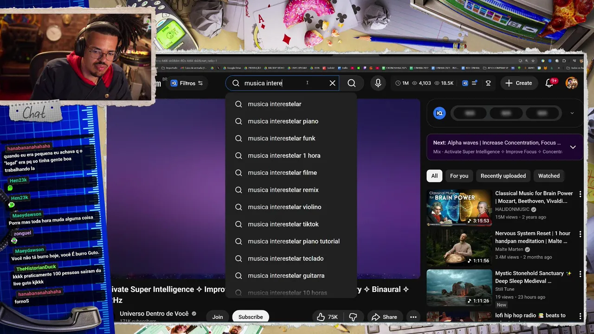Screen dimensions: 594x334
Task: Clear the search text with the X icon
Action: [x=332, y=83]
